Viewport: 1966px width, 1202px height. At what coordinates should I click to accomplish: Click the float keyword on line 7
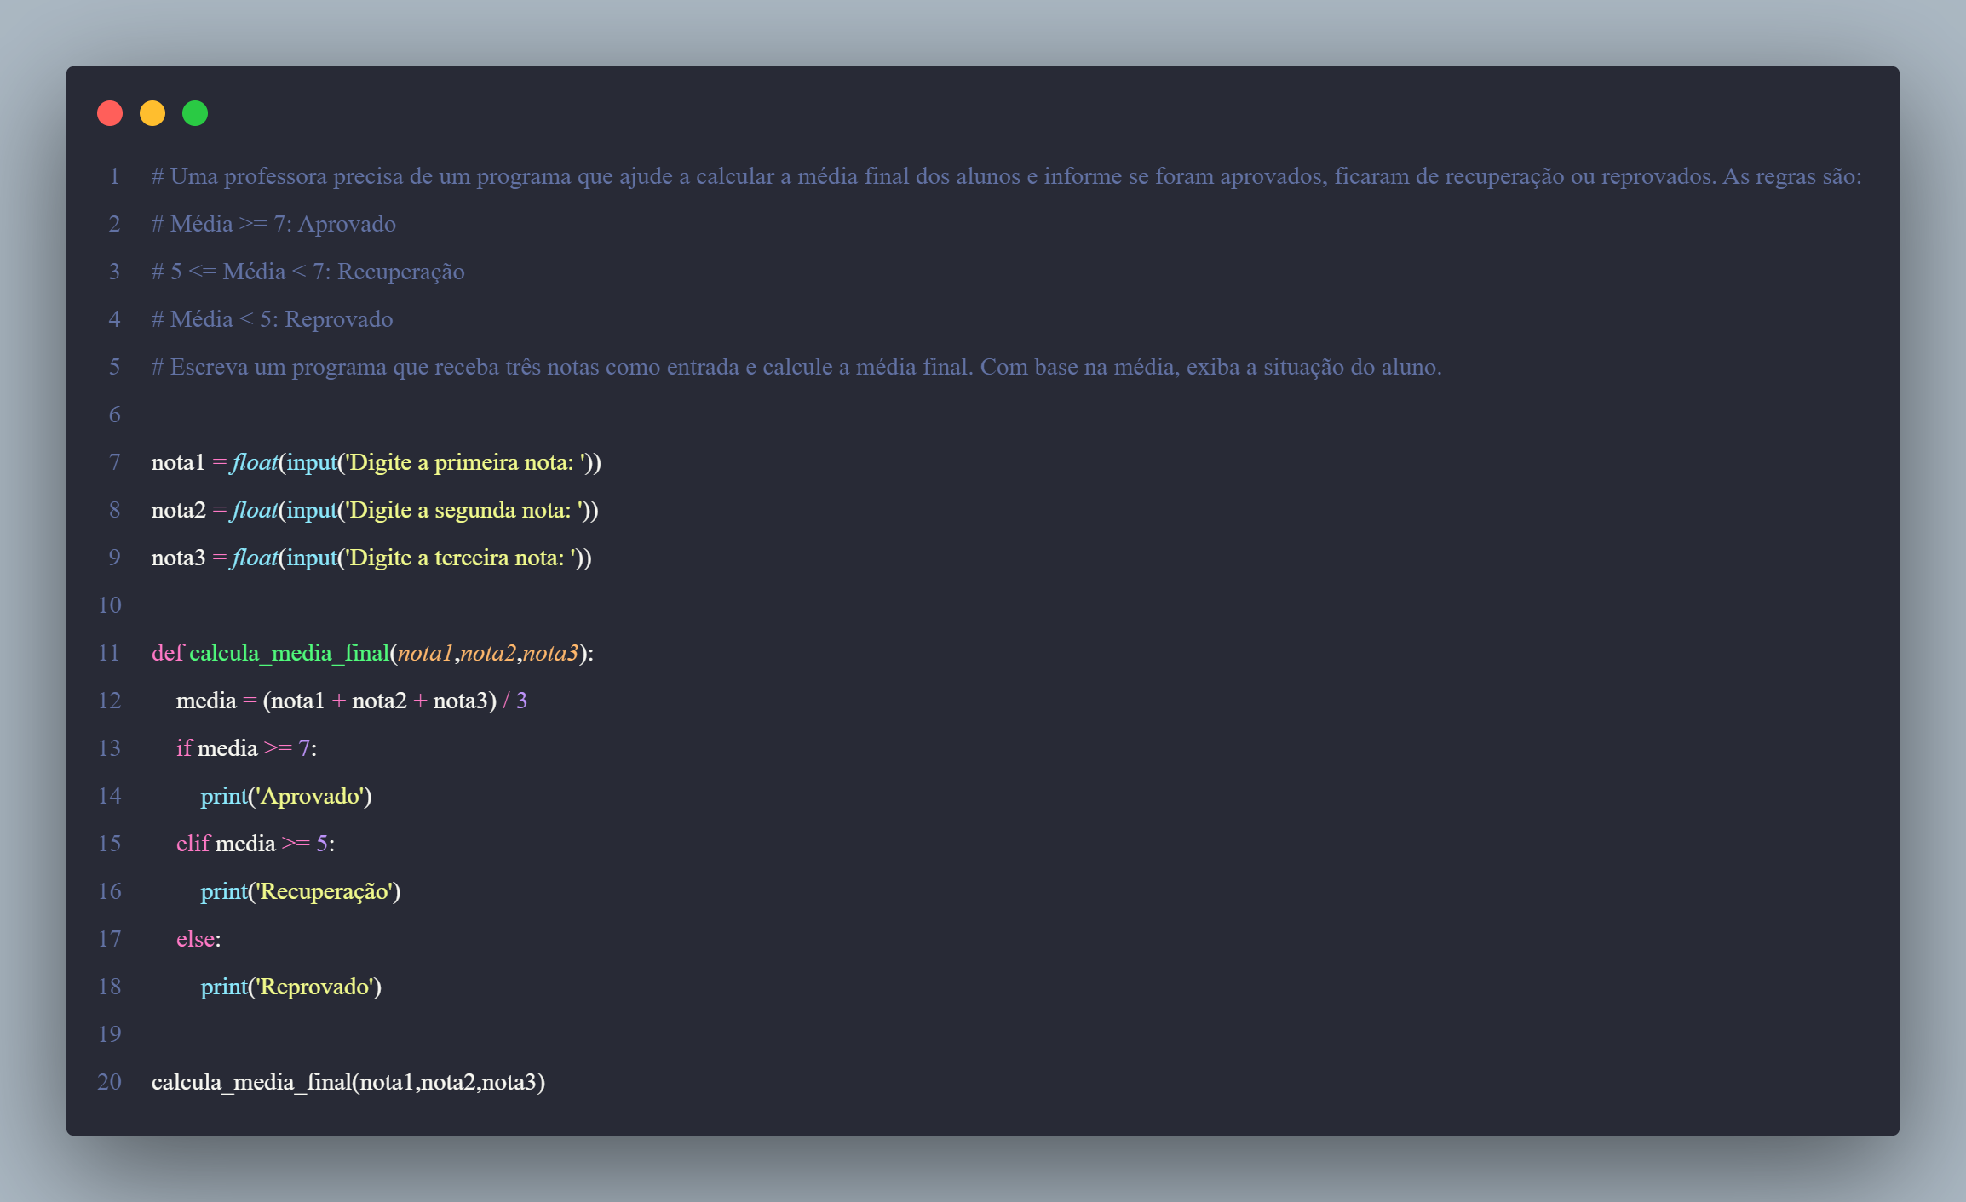255,462
